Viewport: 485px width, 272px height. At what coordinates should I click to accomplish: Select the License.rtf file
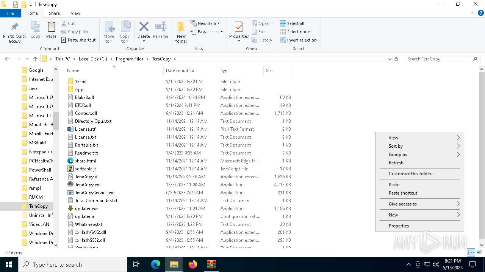coord(85,129)
